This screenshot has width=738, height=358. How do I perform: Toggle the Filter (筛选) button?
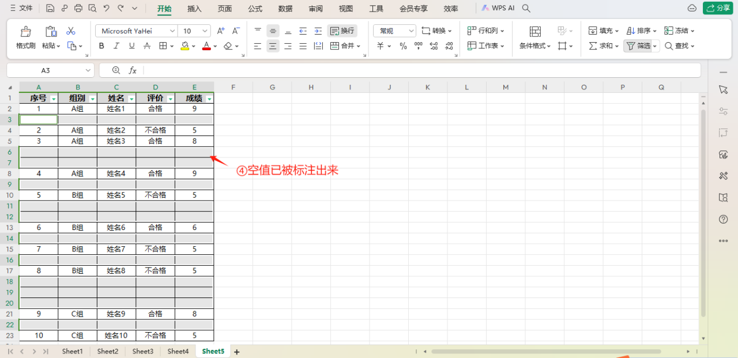pyautogui.click(x=639, y=46)
